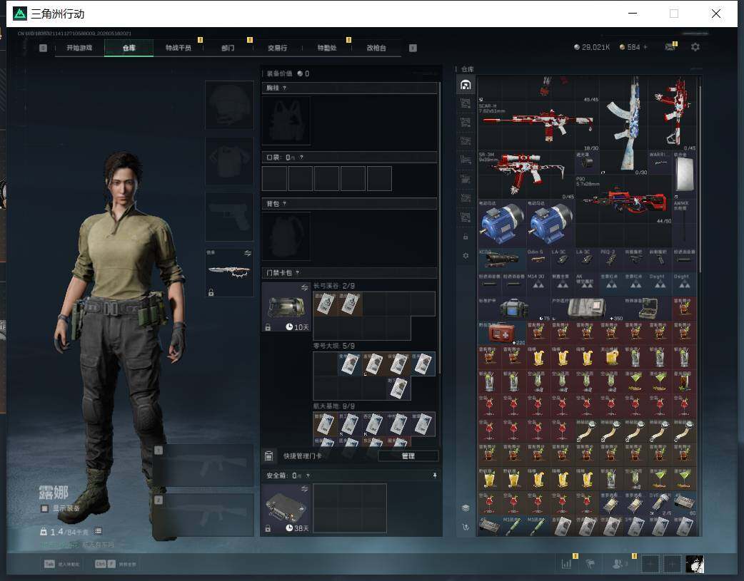This screenshot has height=581, width=744.
Task: Swap the equipped melee knife
Action: coord(248,254)
